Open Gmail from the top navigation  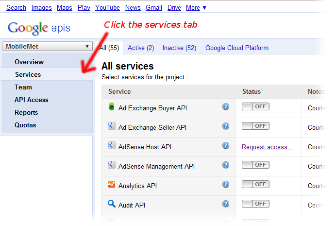tap(154, 7)
